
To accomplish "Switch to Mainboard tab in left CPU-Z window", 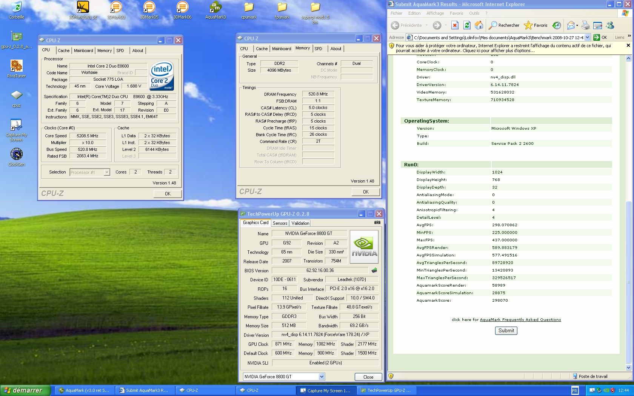I will click(x=83, y=51).
